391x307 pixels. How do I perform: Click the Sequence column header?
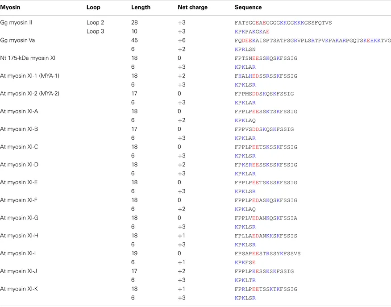click(248, 7)
